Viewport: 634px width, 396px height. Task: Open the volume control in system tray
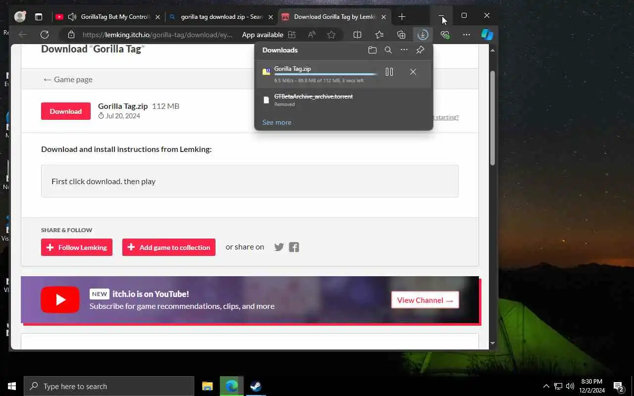(x=570, y=386)
